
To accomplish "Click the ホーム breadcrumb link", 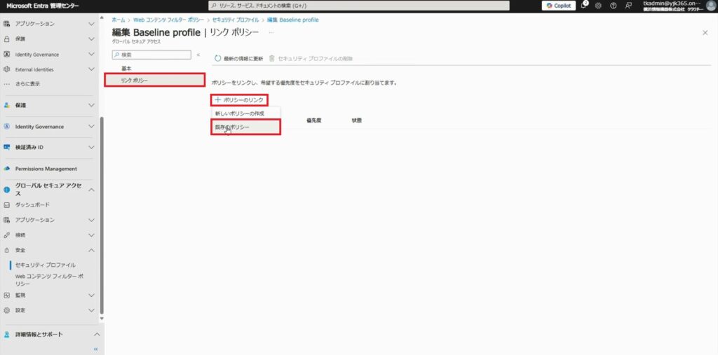I will coord(118,20).
